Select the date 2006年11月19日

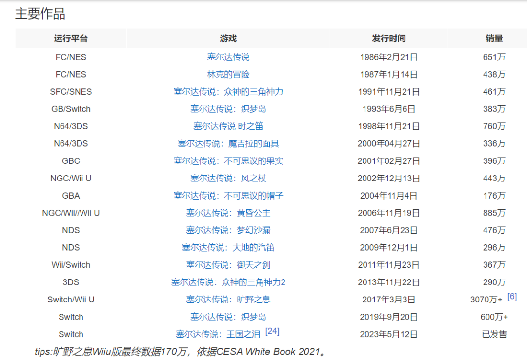point(388,213)
